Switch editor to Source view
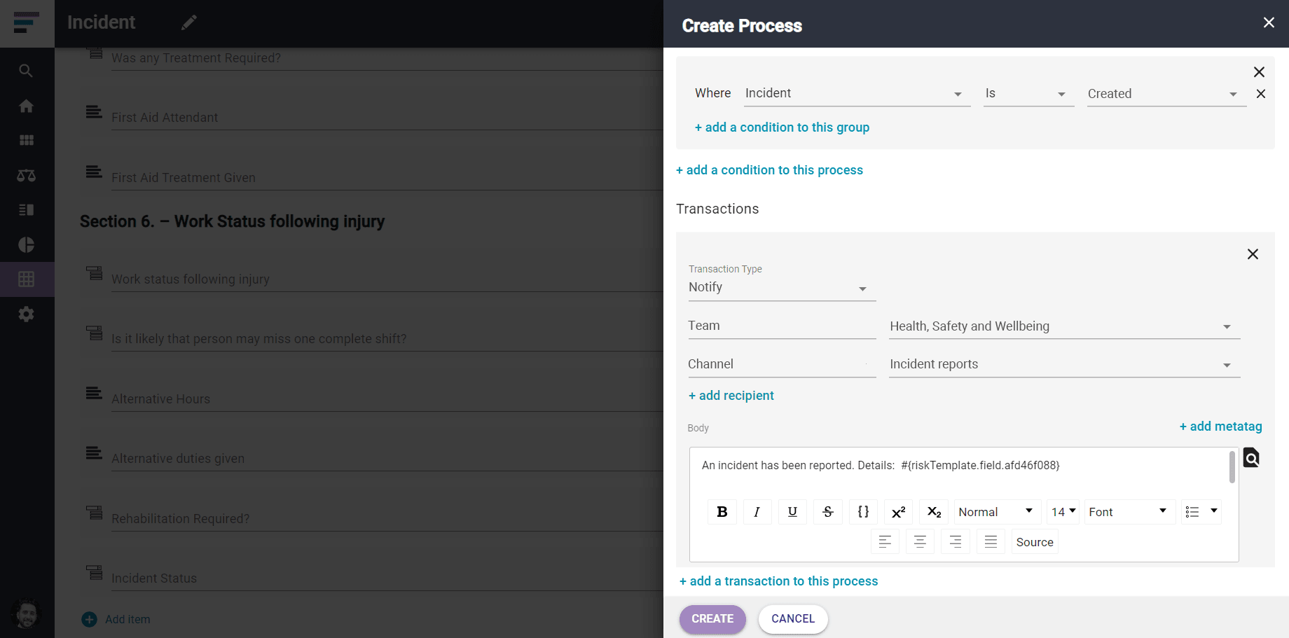 pyautogui.click(x=1035, y=542)
